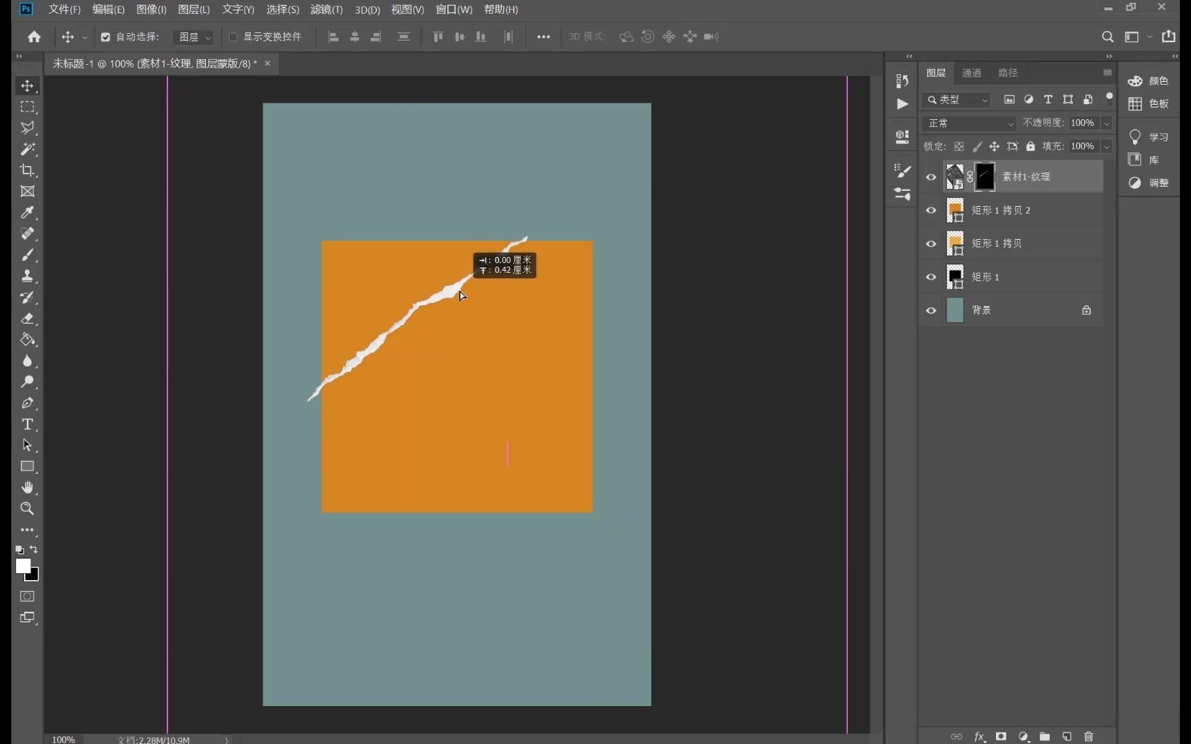This screenshot has width=1191, height=744.
Task: Hide the 背景 layer
Action: [931, 311]
